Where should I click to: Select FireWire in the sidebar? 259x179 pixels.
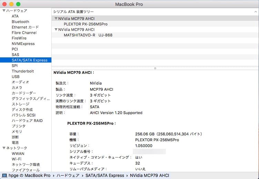(19, 38)
